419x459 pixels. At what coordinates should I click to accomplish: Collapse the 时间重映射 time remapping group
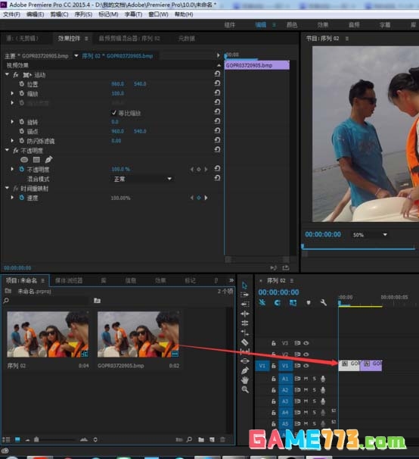(x=7, y=189)
